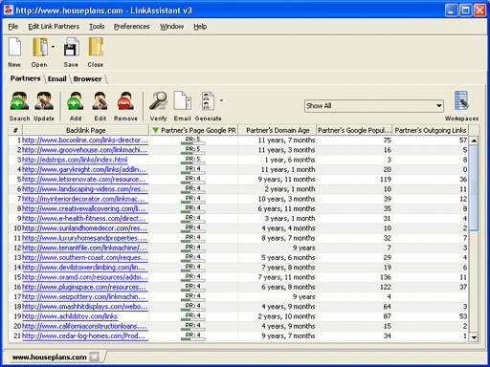490x367 pixels.
Task: Click the table scrollbar up arrow
Action: 474,140
